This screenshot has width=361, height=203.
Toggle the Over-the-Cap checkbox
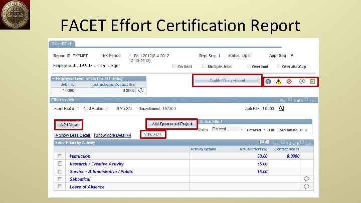(279, 66)
